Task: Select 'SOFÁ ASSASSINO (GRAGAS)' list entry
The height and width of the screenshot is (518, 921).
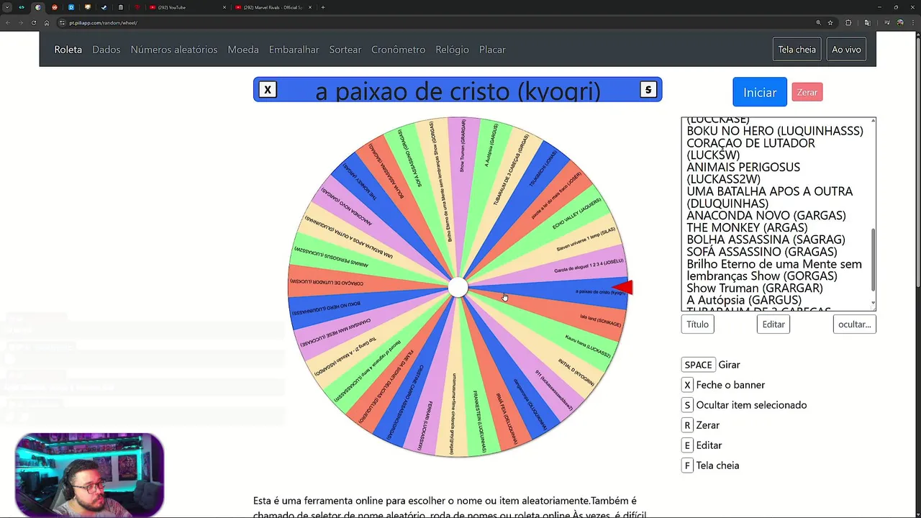Action: coord(762,252)
